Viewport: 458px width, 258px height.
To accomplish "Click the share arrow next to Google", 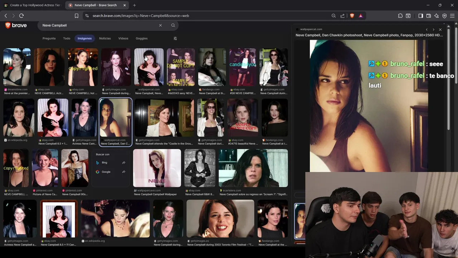I will point(124,172).
